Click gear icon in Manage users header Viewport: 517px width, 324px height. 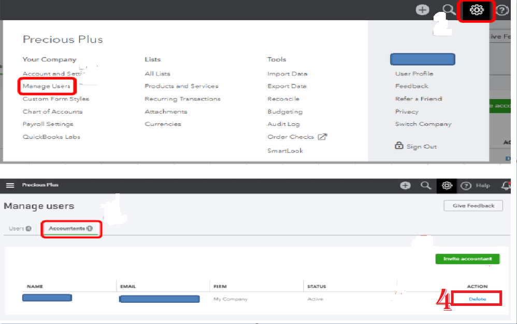tap(447, 186)
